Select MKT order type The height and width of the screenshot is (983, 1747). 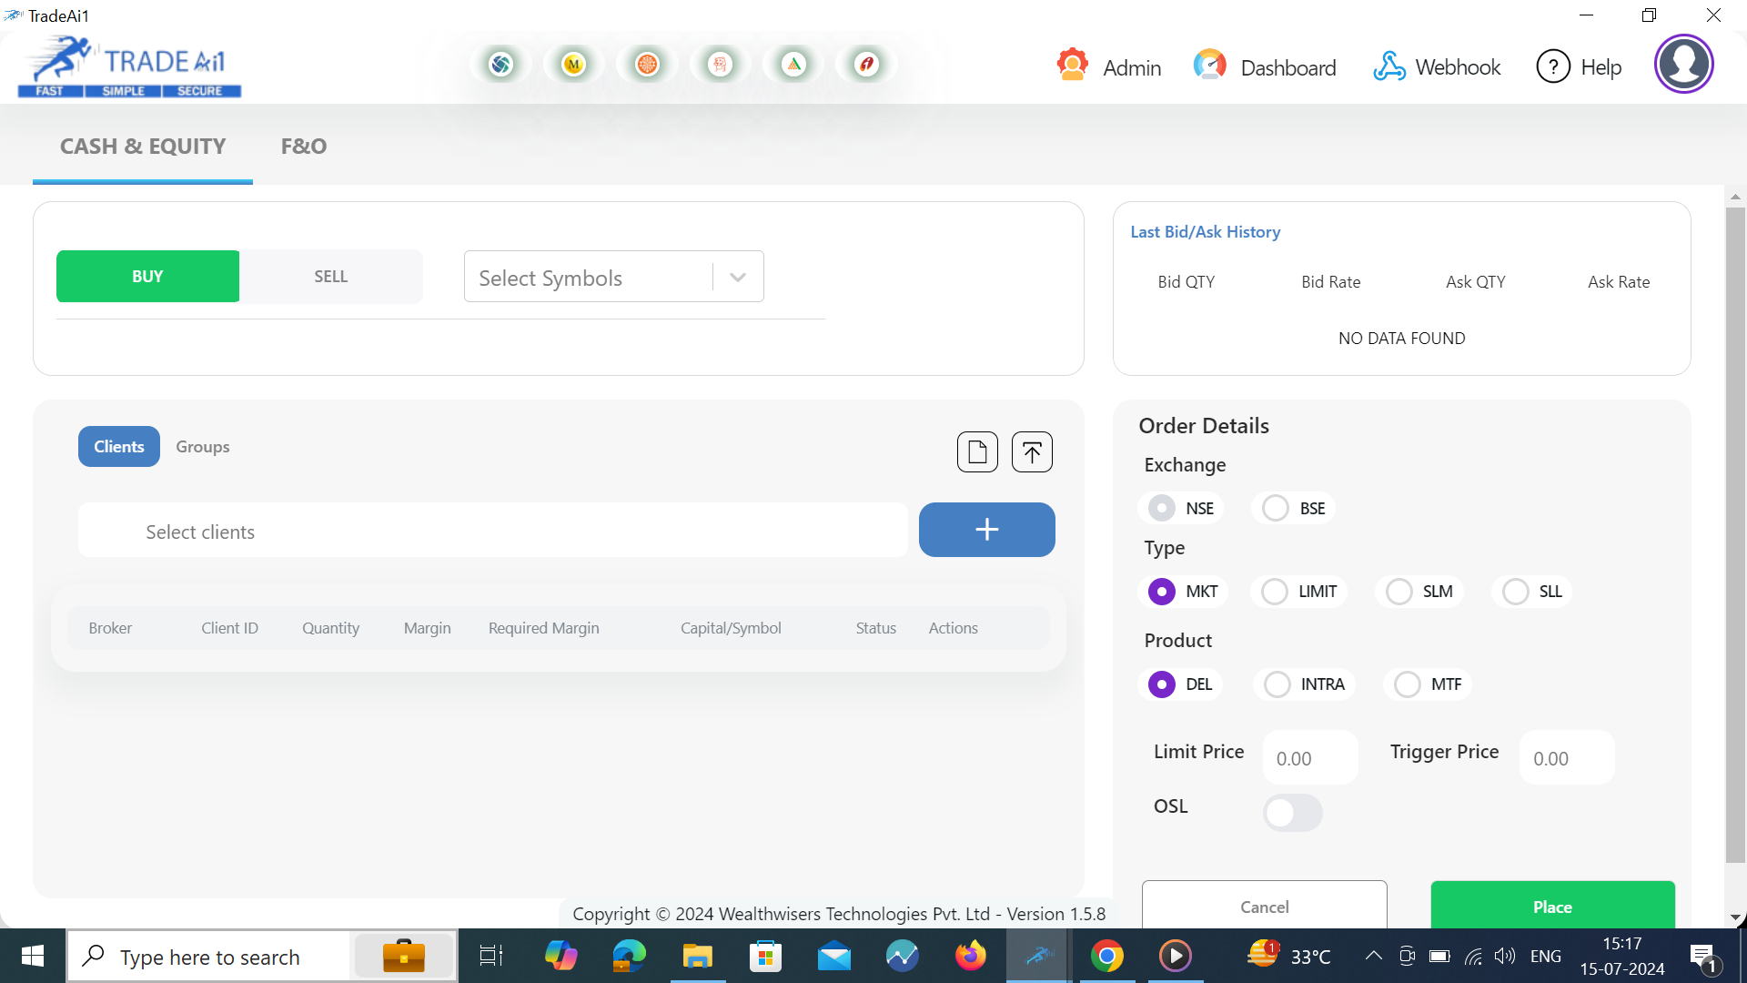(x=1162, y=592)
